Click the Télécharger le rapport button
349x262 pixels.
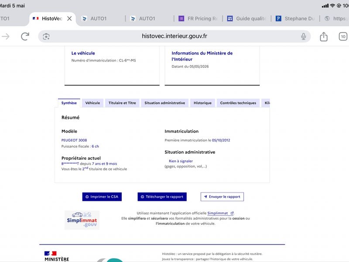point(162,197)
